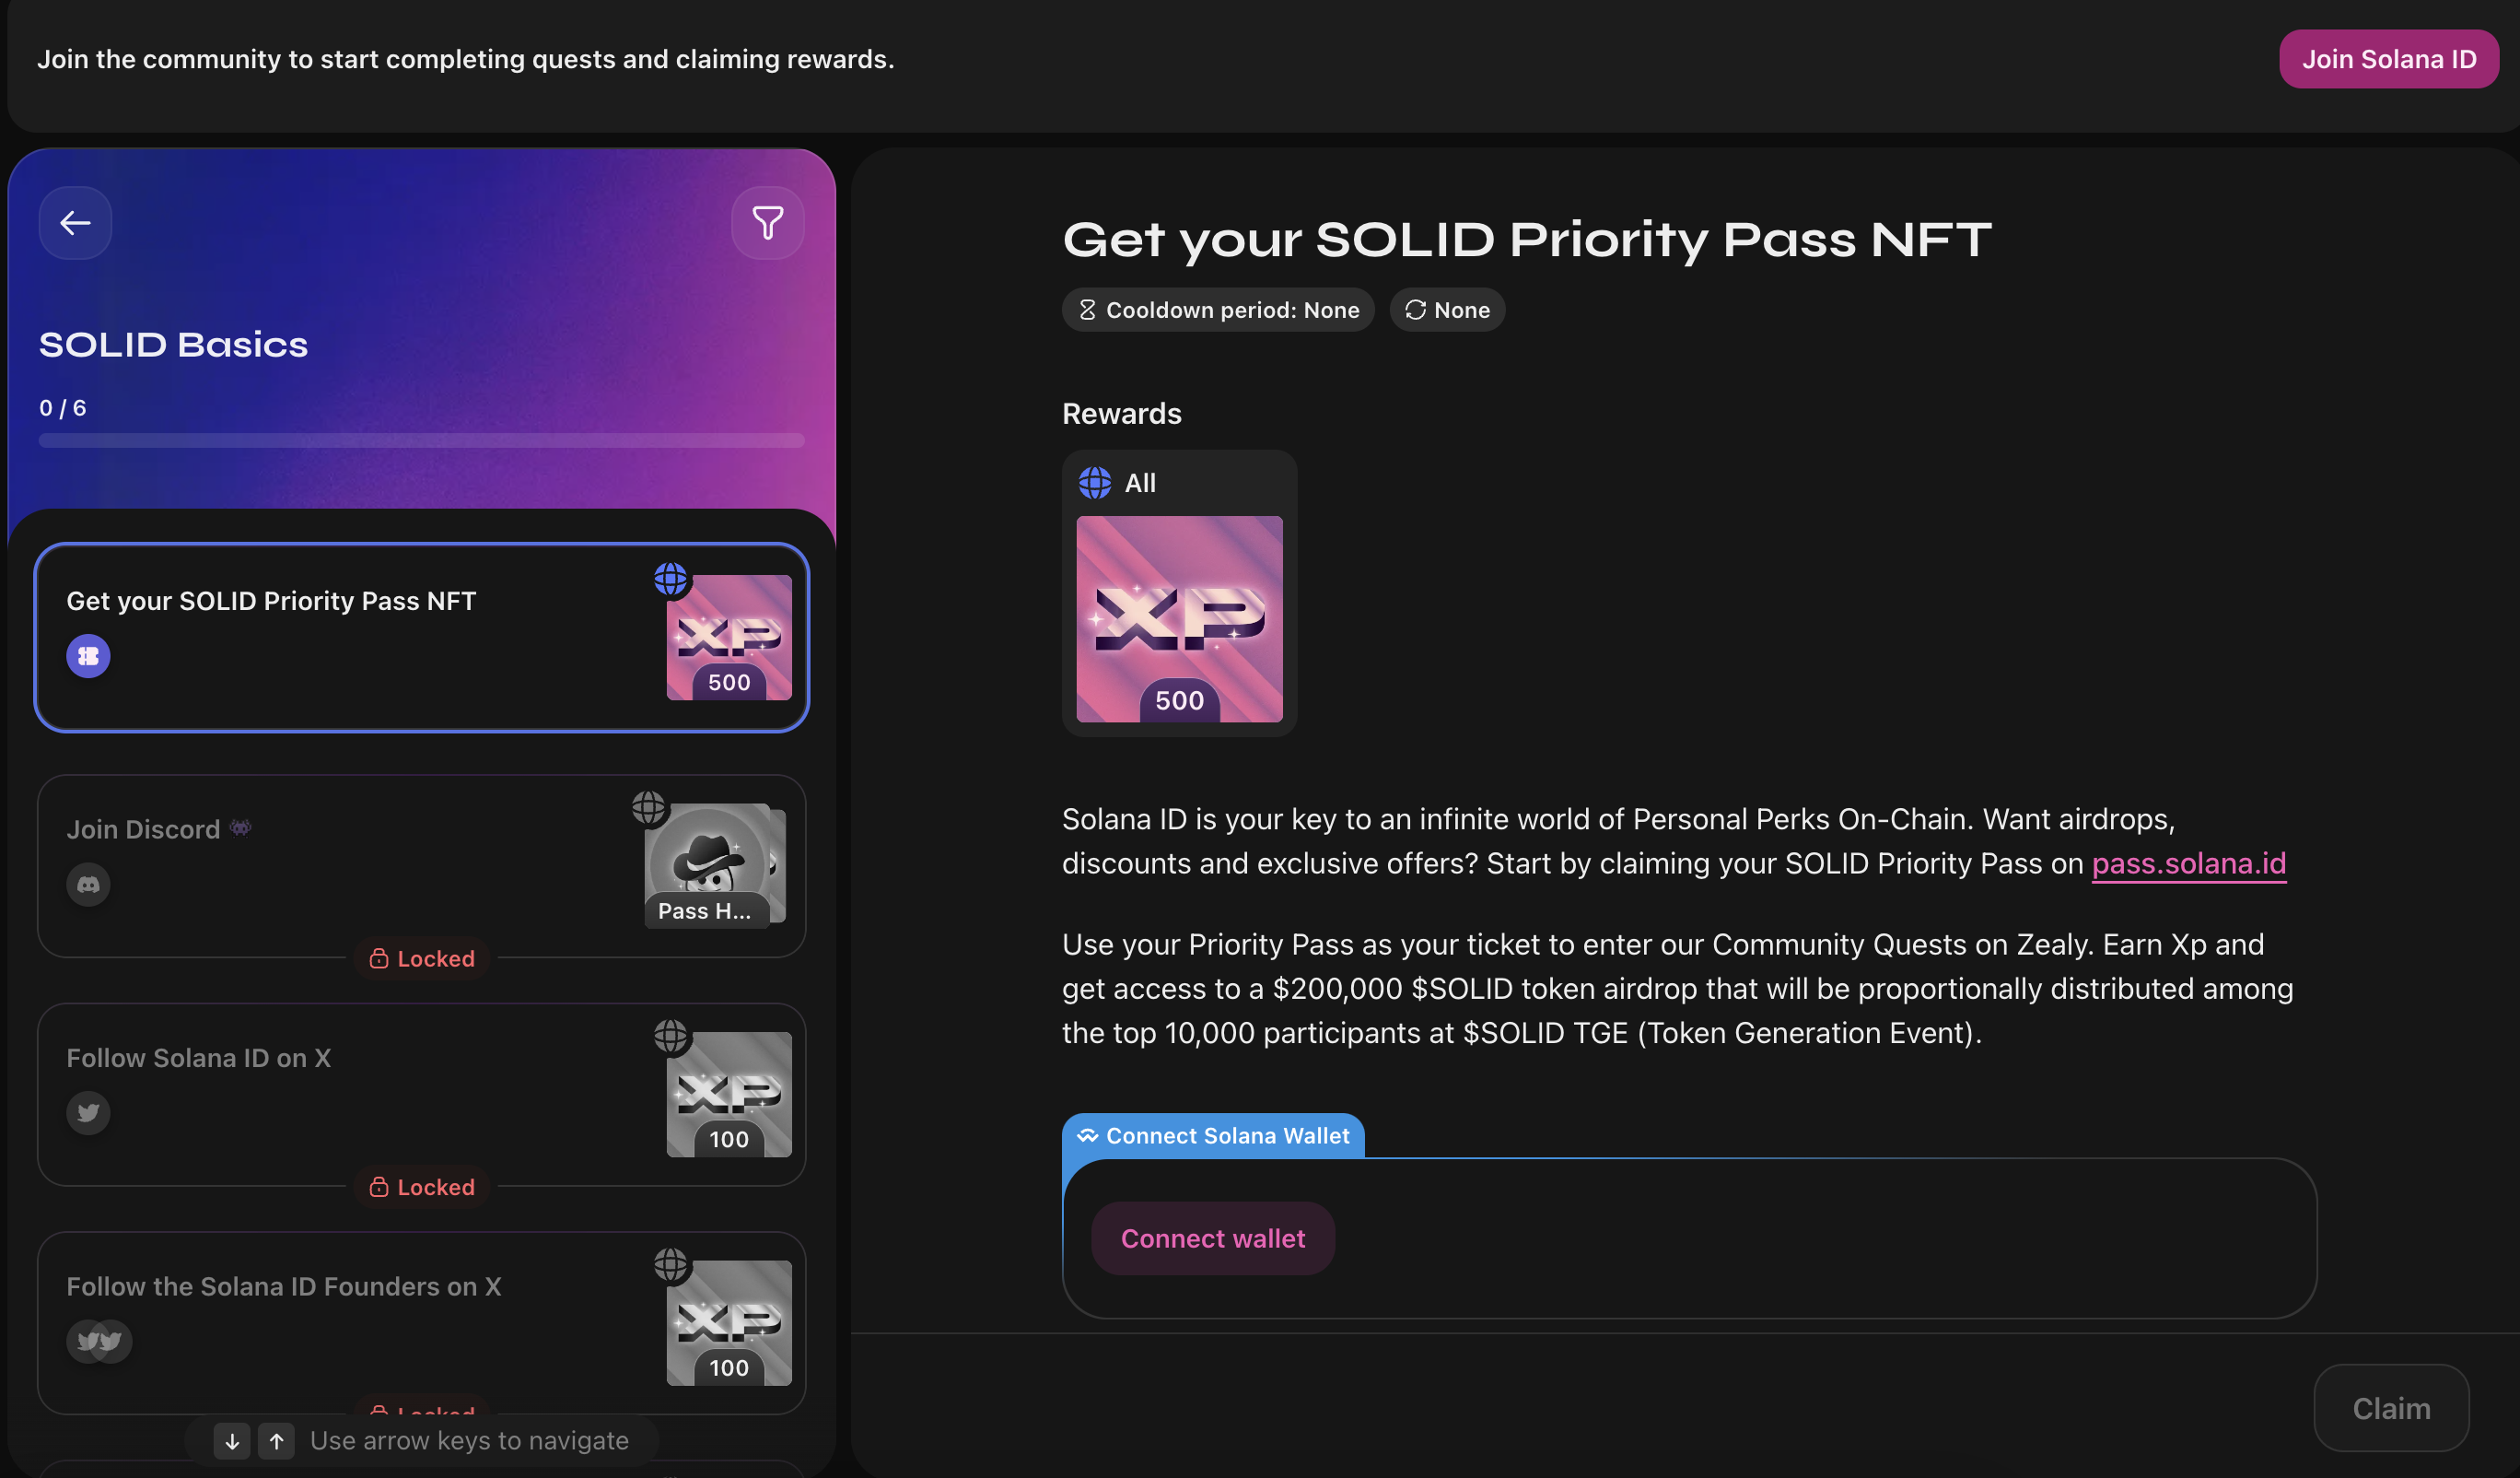Click the purple badge icon under Priority Pass quest

pyautogui.click(x=88, y=656)
